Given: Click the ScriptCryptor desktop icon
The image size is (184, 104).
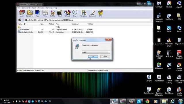Looking at the screenshot, I should point(149,90).
